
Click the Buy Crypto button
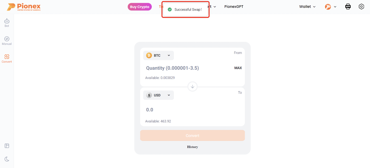(140, 7)
